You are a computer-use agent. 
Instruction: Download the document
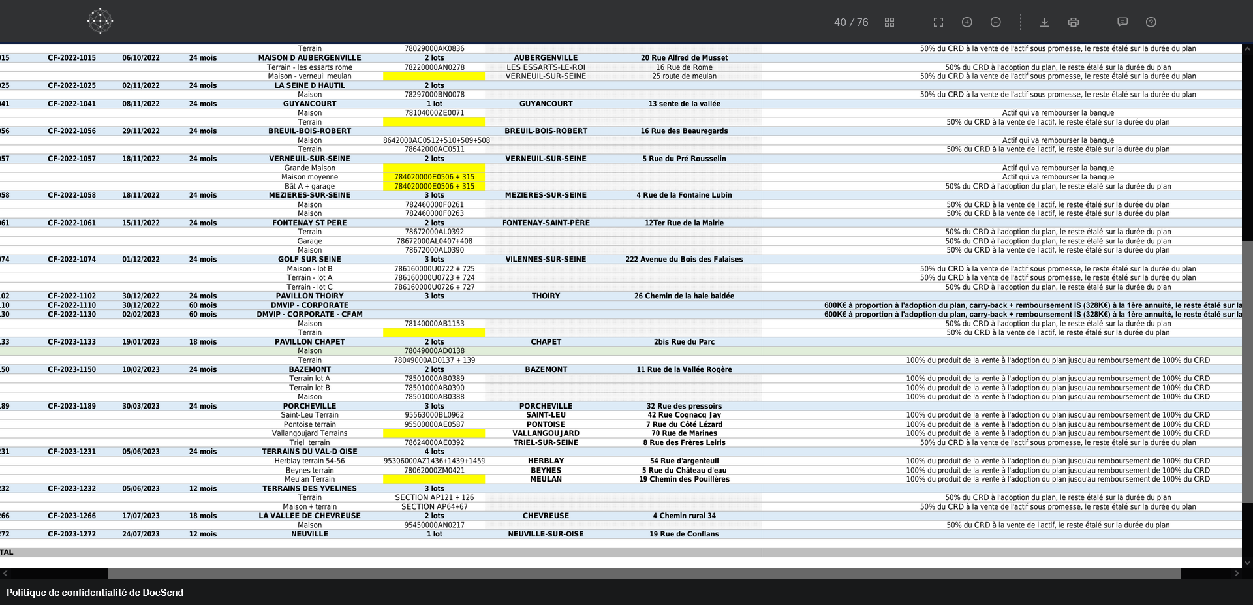1044,22
